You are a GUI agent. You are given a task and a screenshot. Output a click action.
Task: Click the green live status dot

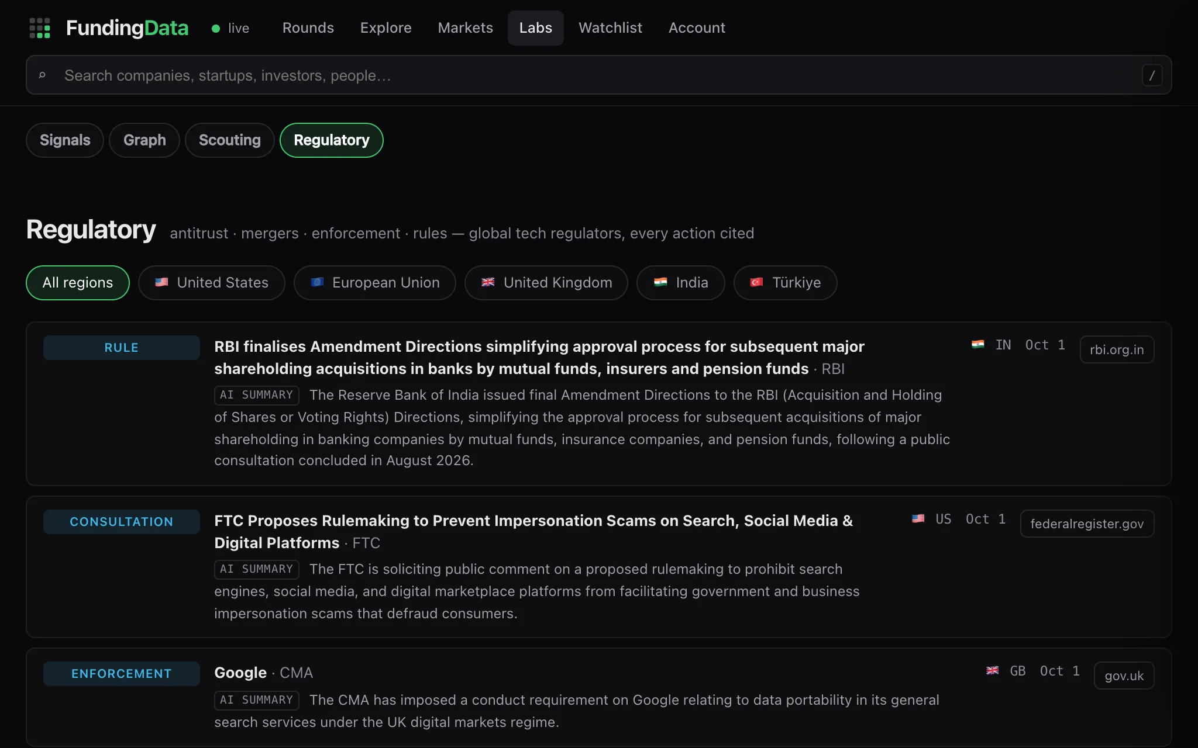pyautogui.click(x=216, y=28)
